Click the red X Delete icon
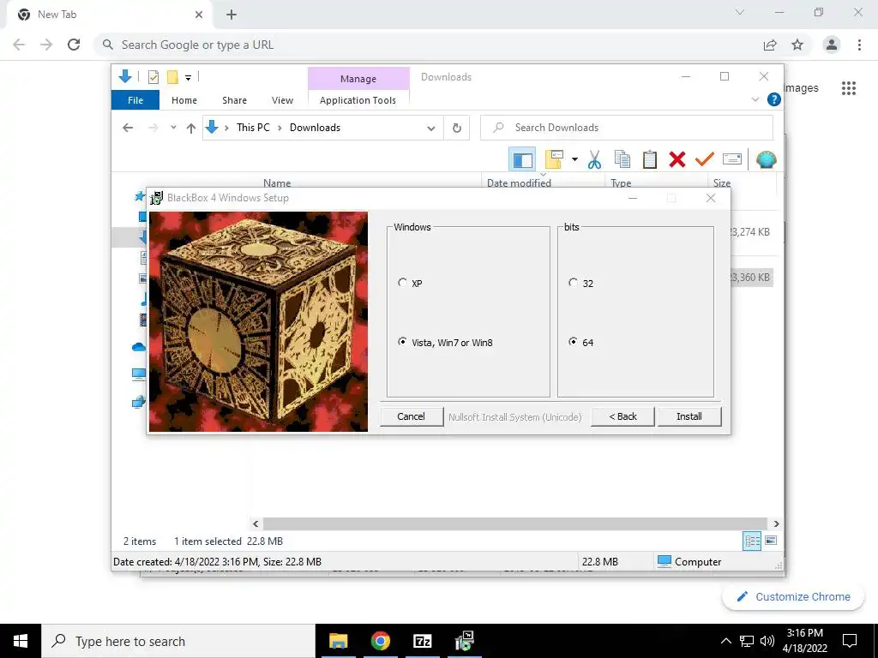Screen dimensions: 878x658 point(677,159)
